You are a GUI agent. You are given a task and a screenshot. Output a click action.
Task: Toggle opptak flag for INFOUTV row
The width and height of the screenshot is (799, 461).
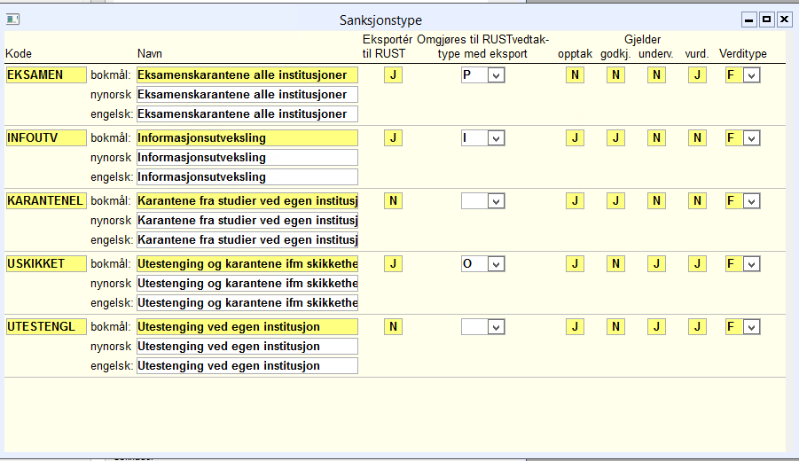pos(575,138)
